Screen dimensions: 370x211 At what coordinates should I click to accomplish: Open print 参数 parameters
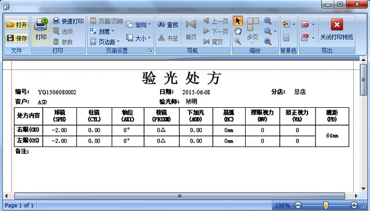pos(63,42)
